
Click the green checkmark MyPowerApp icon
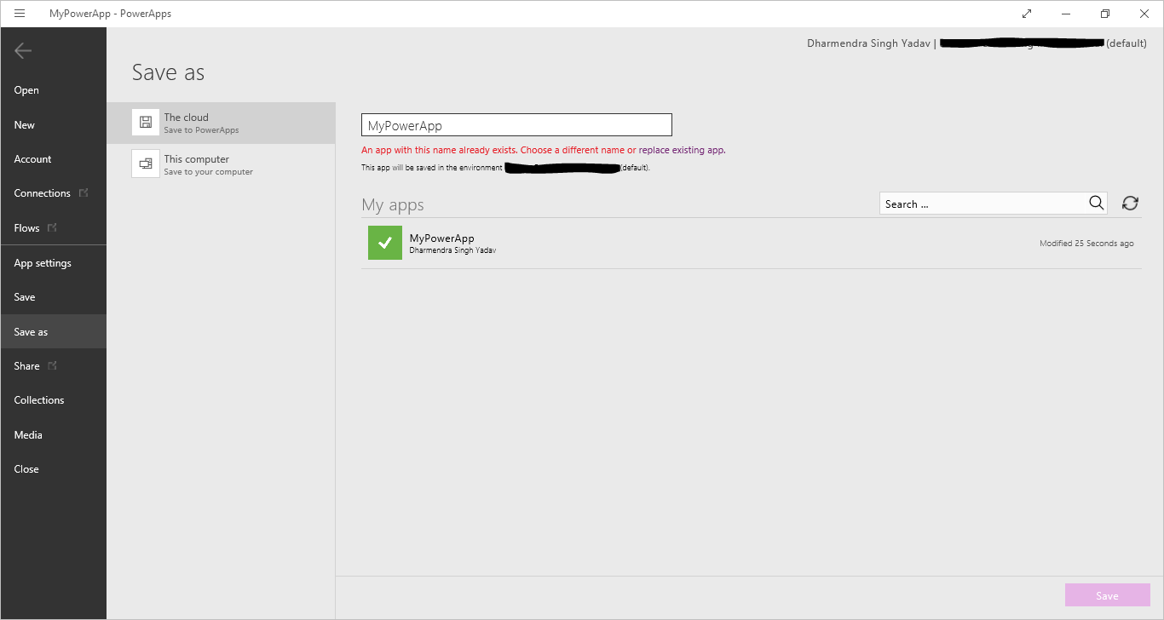pos(385,243)
